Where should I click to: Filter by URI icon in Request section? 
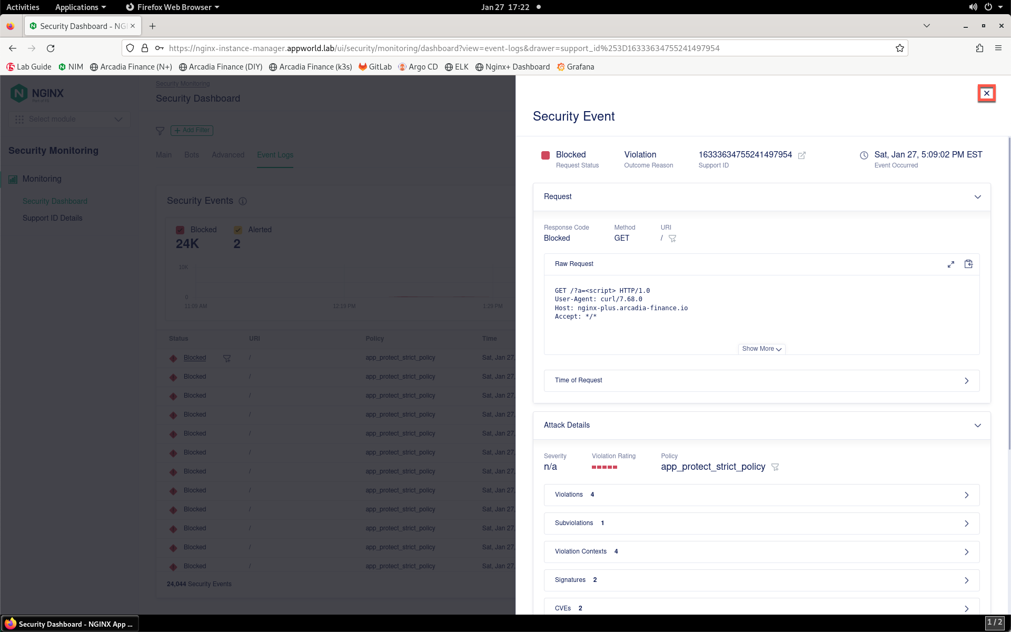[x=672, y=239]
